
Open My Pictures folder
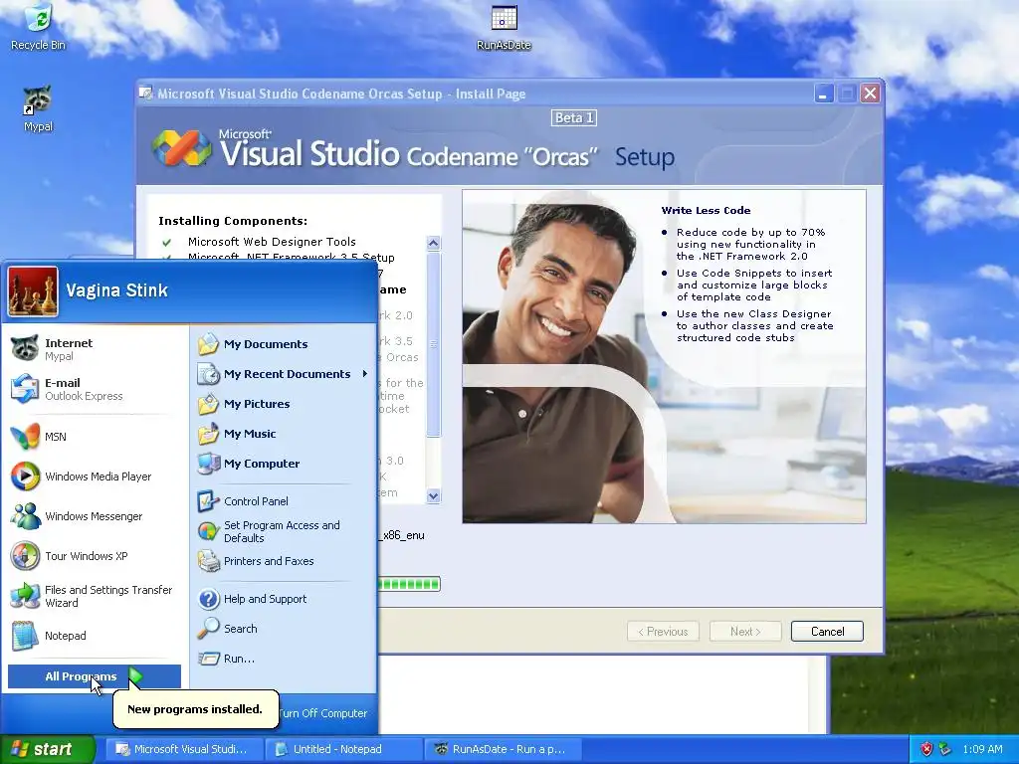tap(282, 404)
